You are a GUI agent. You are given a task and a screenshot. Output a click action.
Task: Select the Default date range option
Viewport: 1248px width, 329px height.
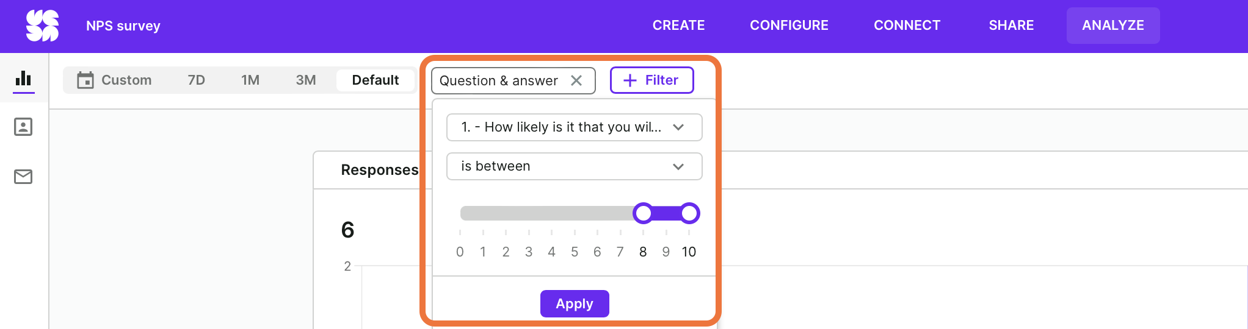[375, 80]
